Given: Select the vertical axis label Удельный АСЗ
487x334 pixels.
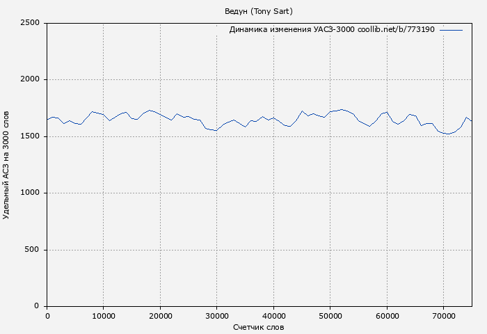Looking at the screenshot, I should point(7,165).
